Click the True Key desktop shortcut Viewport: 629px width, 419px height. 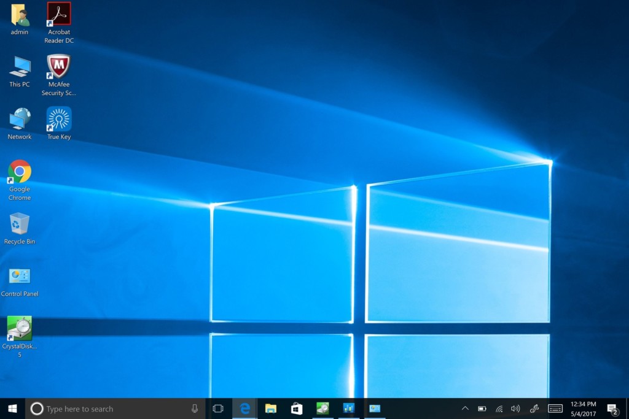point(59,123)
